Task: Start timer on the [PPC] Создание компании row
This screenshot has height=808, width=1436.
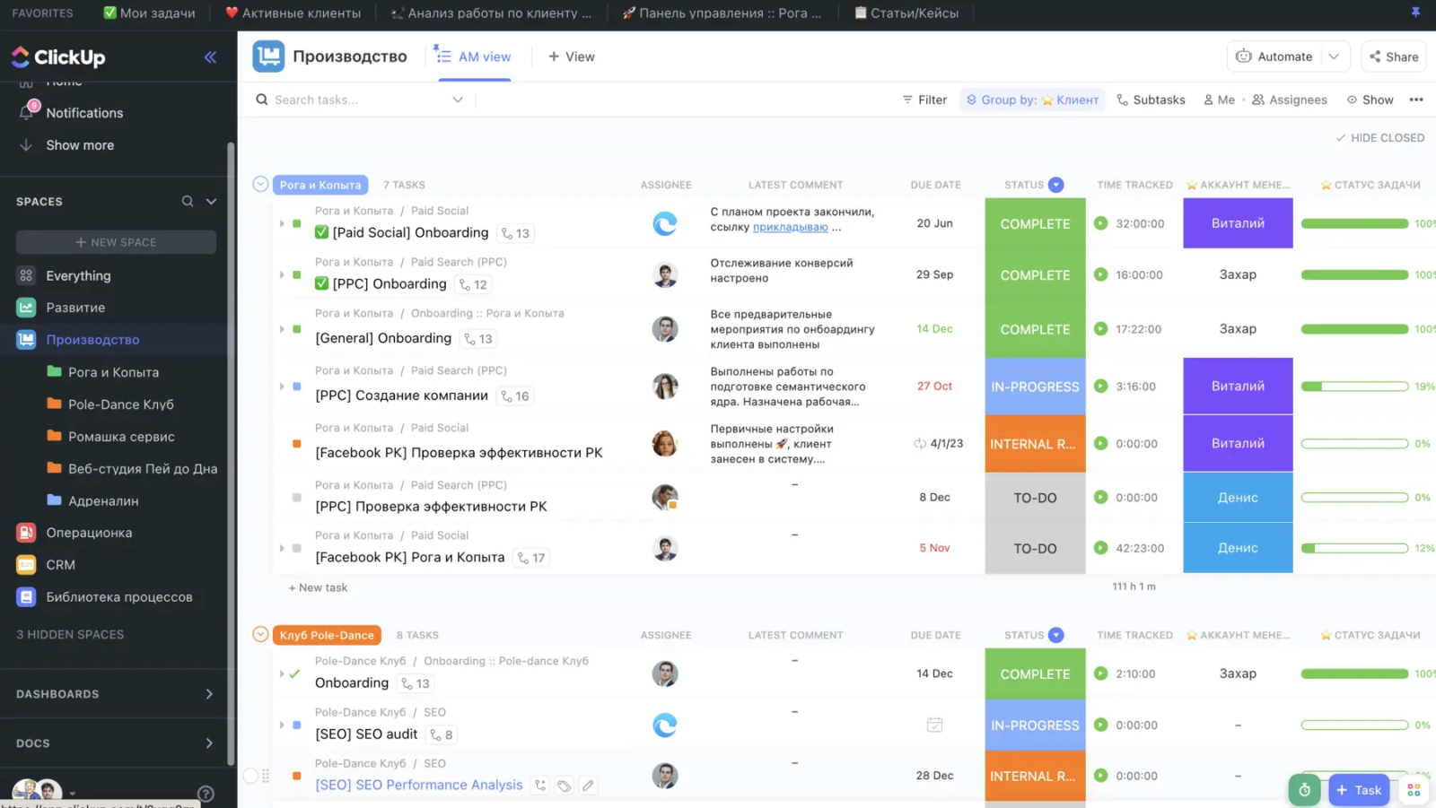Action: point(1101,387)
